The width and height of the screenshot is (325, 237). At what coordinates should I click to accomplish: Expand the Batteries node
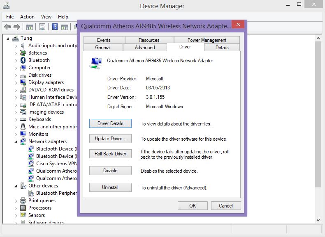pyautogui.click(x=16, y=53)
